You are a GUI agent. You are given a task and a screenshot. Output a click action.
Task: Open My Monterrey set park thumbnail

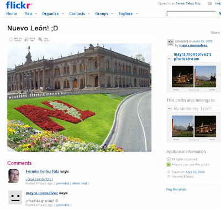tap(182, 126)
